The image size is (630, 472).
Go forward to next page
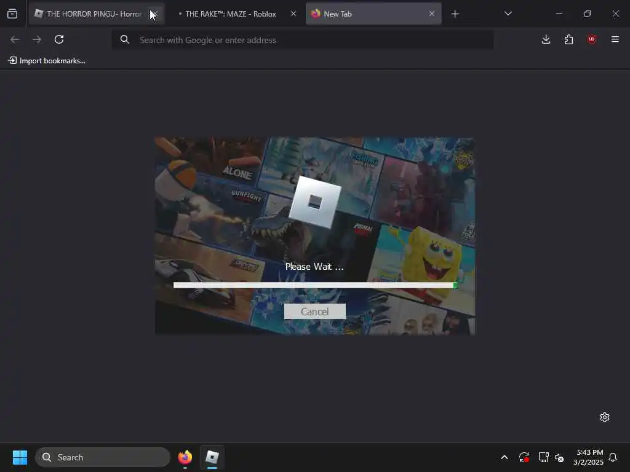click(37, 39)
